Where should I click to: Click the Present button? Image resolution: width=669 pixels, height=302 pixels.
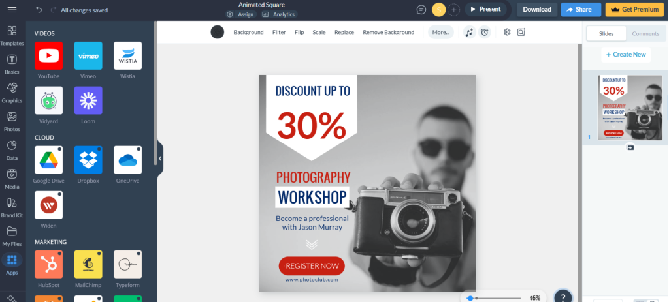485,9
